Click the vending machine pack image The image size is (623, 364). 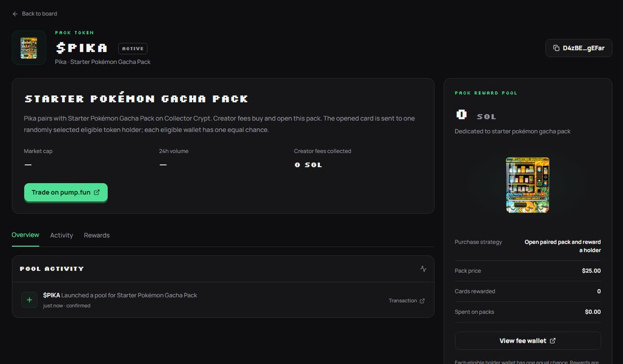coord(527,185)
